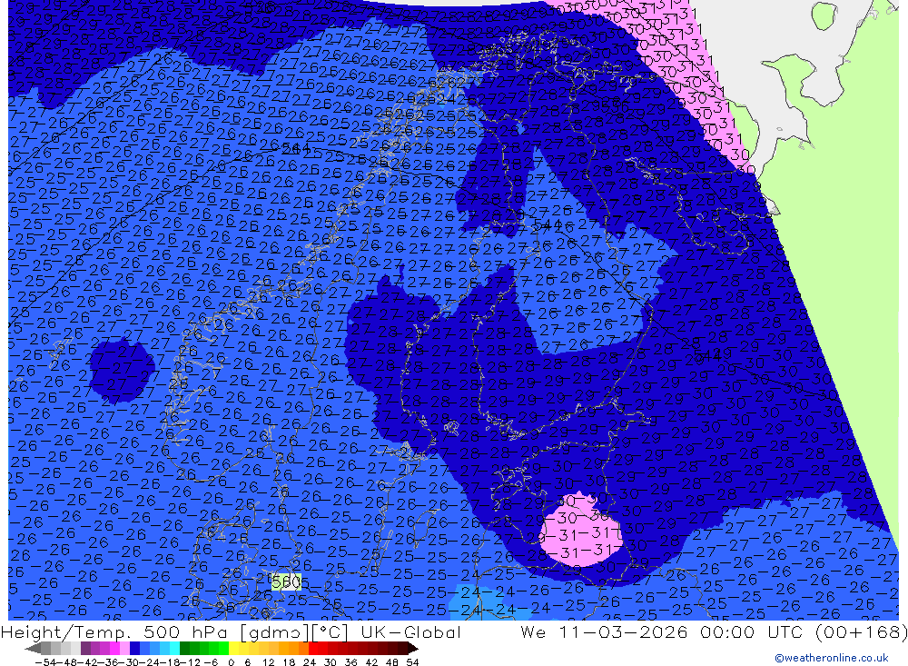Click the gray left arrow end of the legend
908x666 pixels.
33,649
